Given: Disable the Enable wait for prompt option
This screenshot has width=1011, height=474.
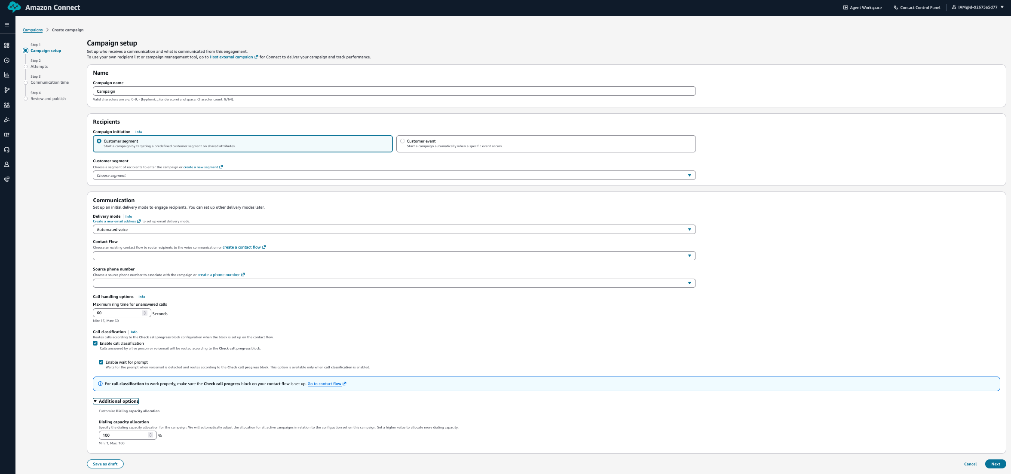Looking at the screenshot, I should [101, 362].
